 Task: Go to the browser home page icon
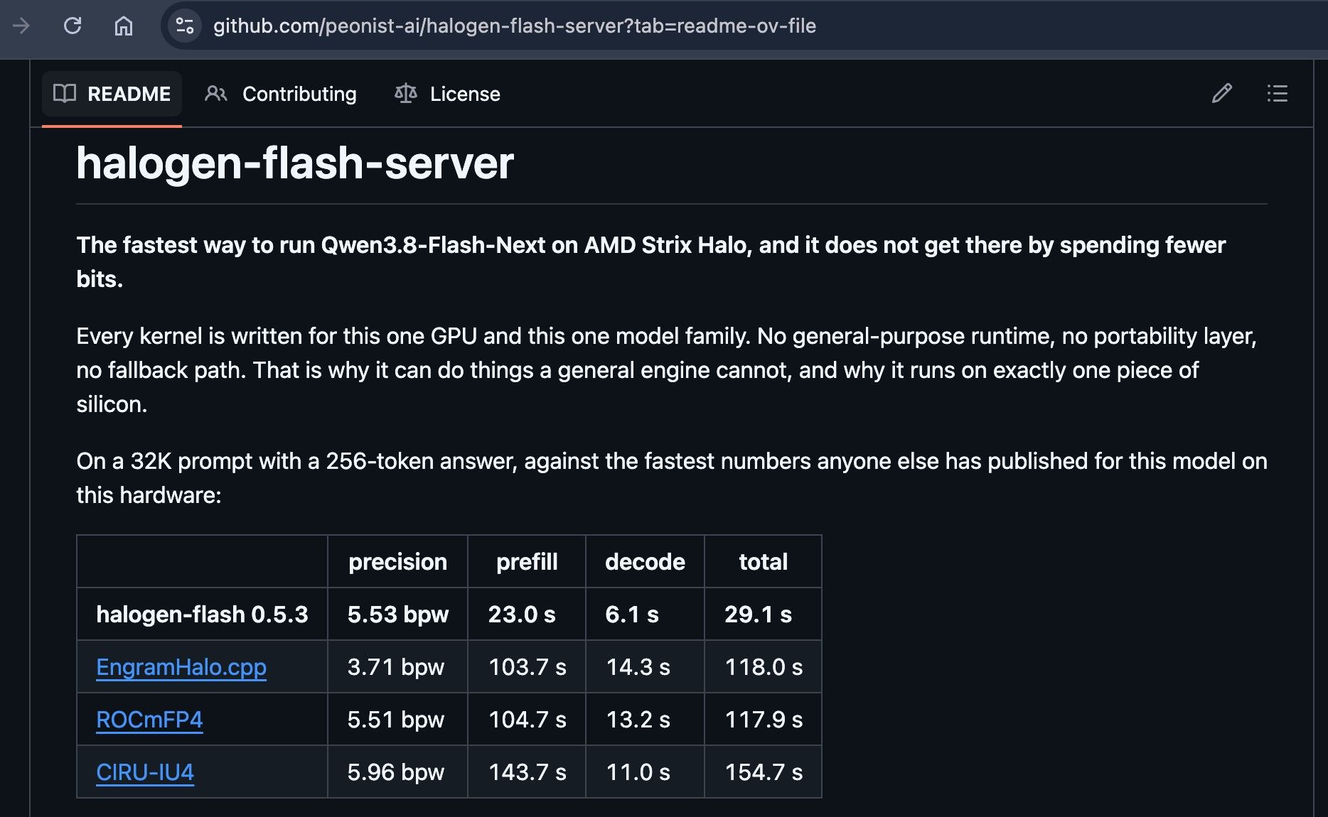124,26
